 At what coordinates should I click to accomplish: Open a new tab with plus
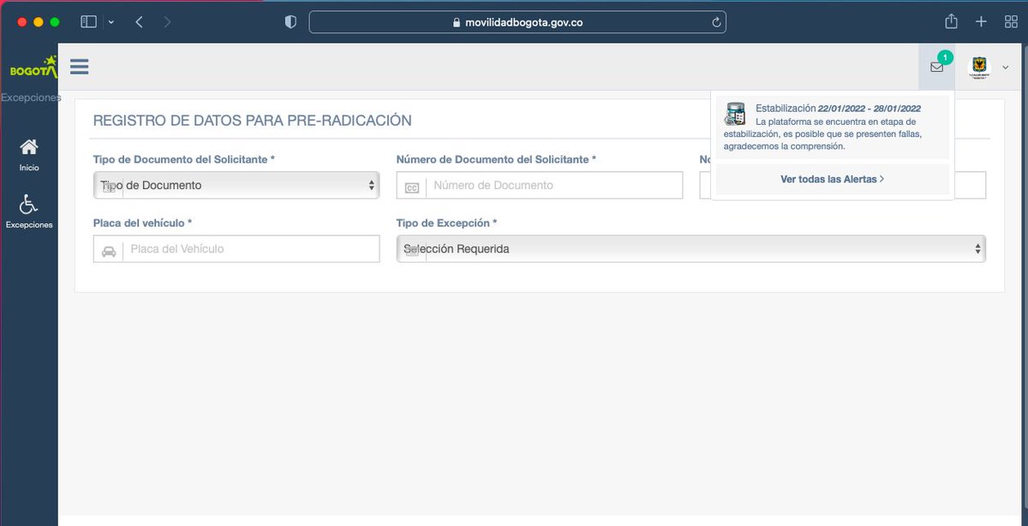pos(982,22)
